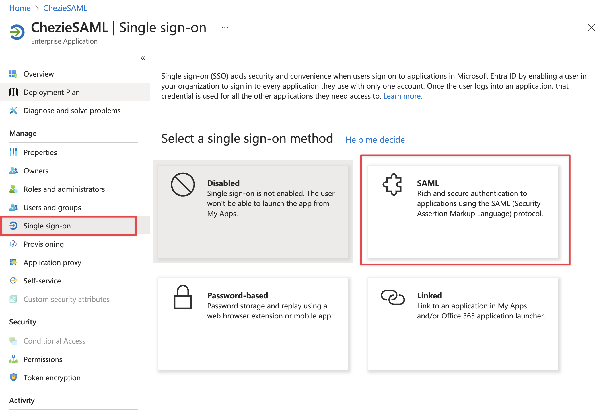Go to Users and groups

pos(52,208)
